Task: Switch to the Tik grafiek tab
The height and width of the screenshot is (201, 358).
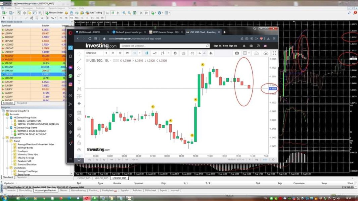Action: coord(22,103)
